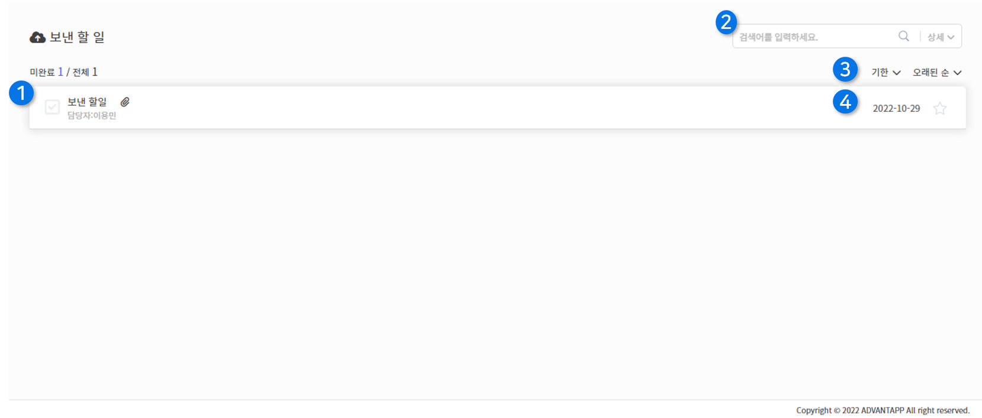Click the 보낸 할 일 page heading

pos(77,37)
